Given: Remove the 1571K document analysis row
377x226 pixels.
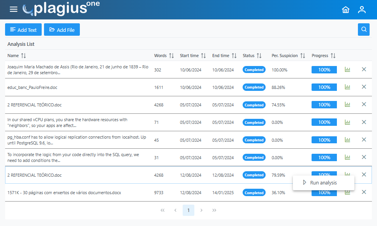Looking at the screenshot, I should (364, 192).
